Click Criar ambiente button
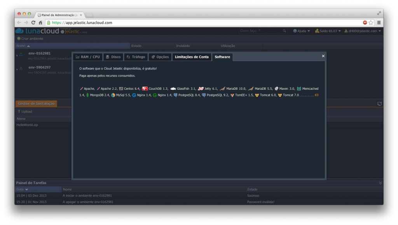 [x=30, y=38]
